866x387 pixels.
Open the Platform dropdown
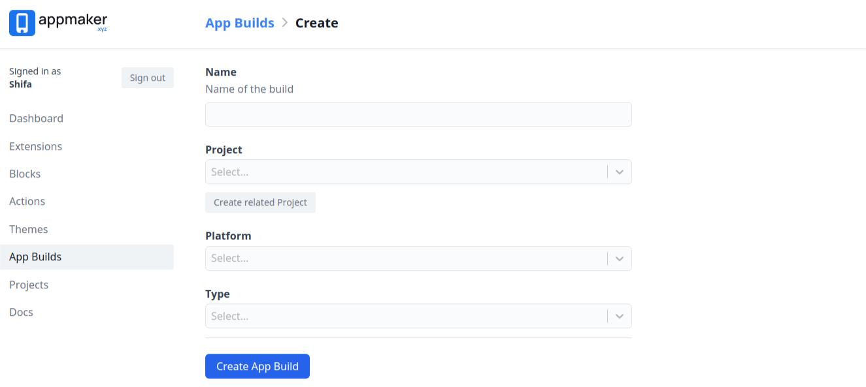pos(619,258)
